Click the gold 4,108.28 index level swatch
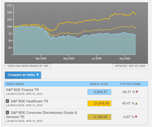Screen dimensions: 154x127 click(99, 117)
